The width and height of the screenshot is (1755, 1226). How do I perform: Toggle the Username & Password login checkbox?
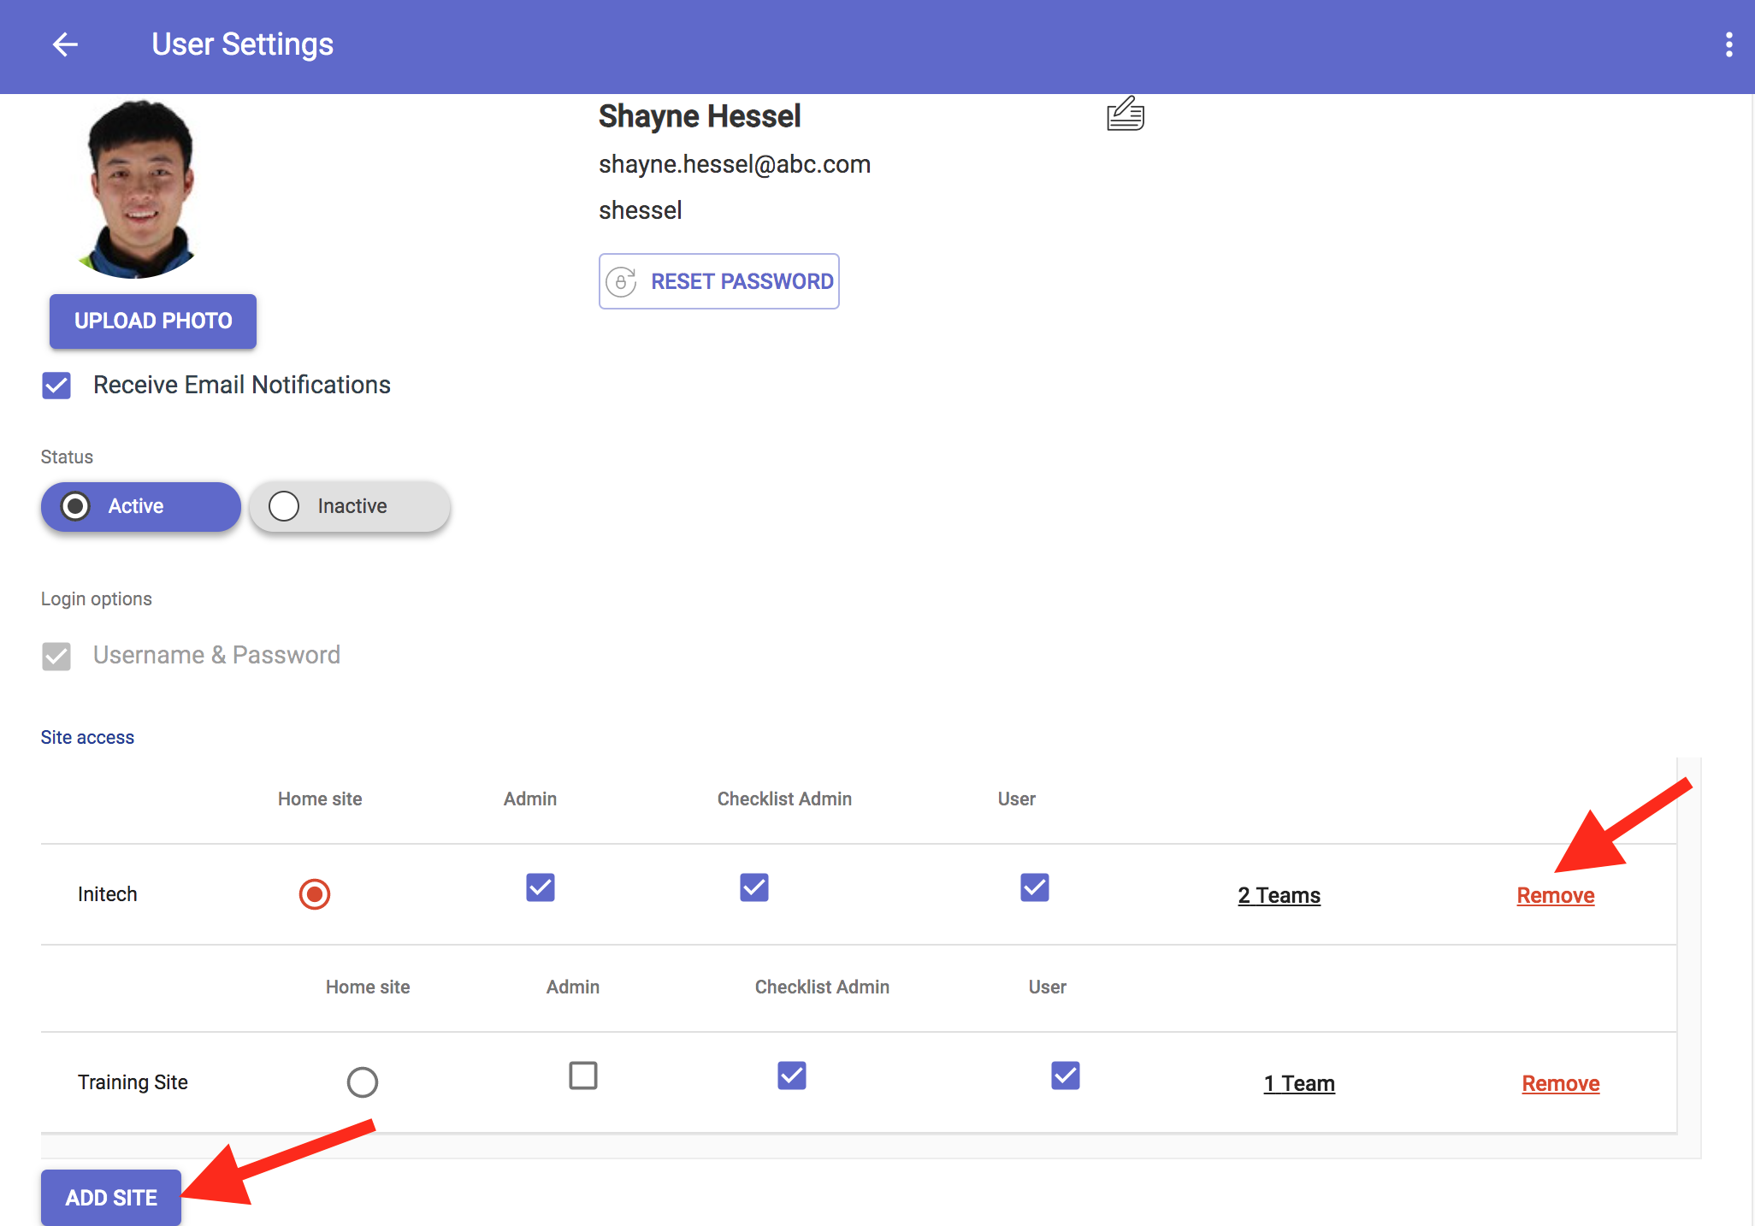point(56,656)
